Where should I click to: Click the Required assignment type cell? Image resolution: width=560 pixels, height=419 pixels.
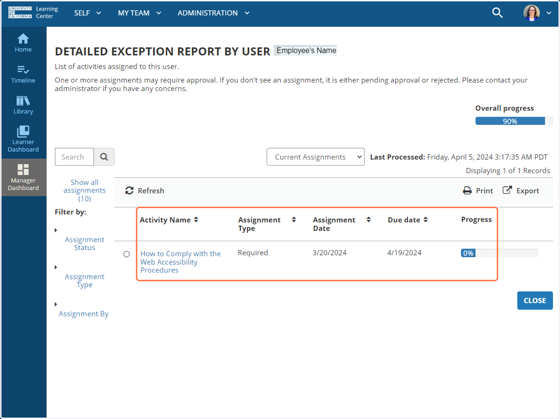(x=253, y=253)
